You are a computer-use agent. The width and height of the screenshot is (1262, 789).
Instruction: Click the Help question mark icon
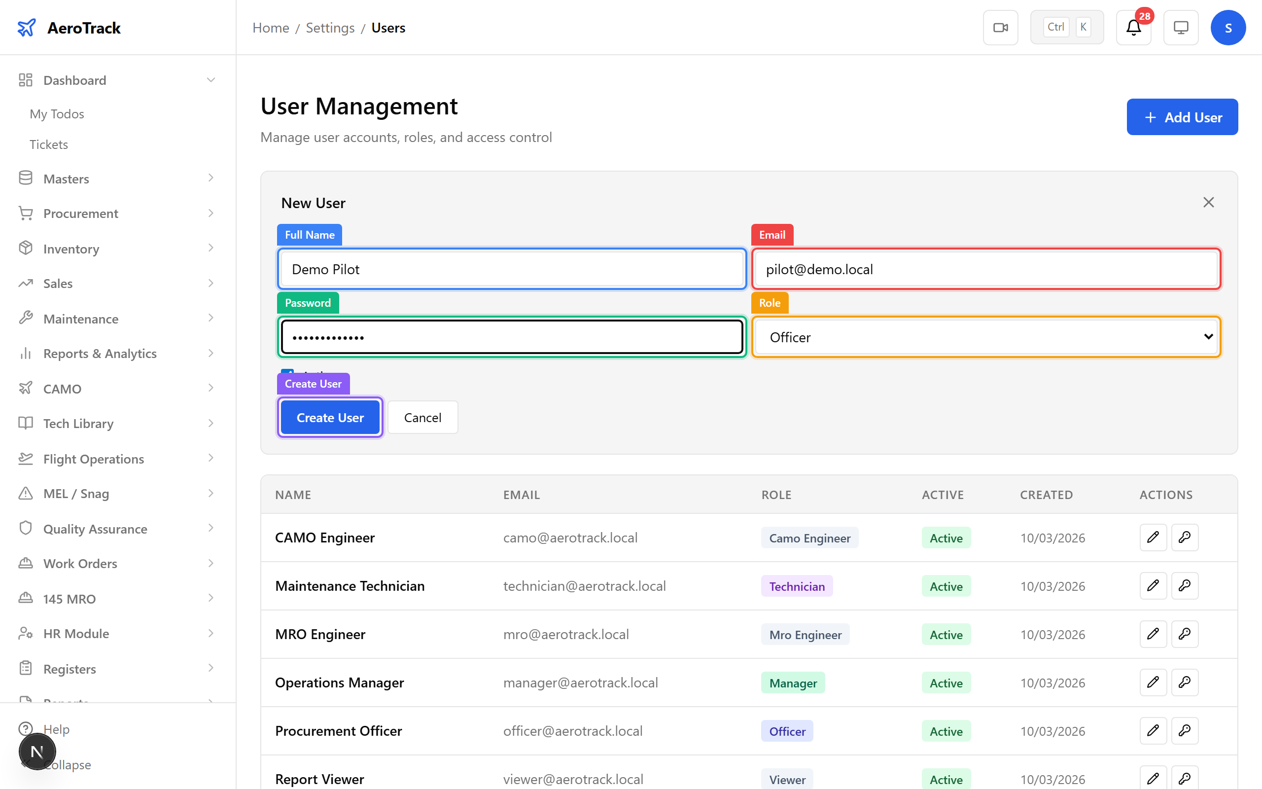coord(26,729)
